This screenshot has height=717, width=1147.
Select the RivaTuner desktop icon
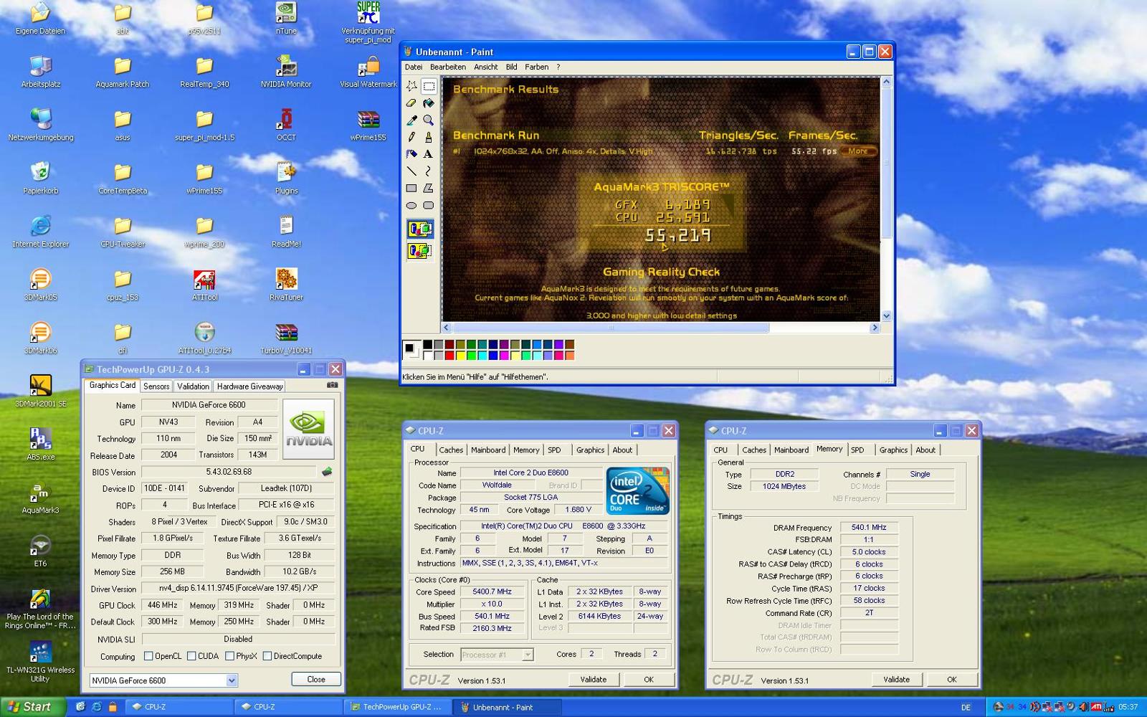286,284
